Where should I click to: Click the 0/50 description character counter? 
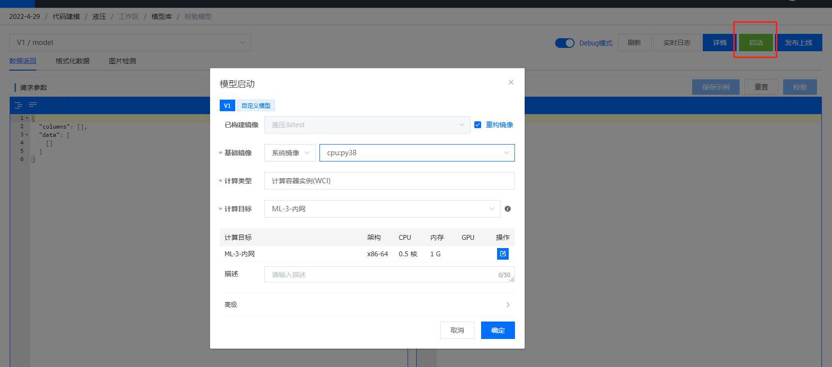pyautogui.click(x=504, y=275)
